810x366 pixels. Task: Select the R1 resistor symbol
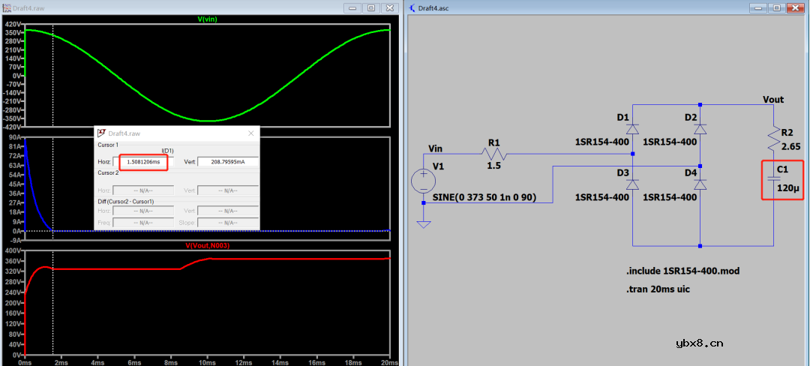[x=495, y=156]
